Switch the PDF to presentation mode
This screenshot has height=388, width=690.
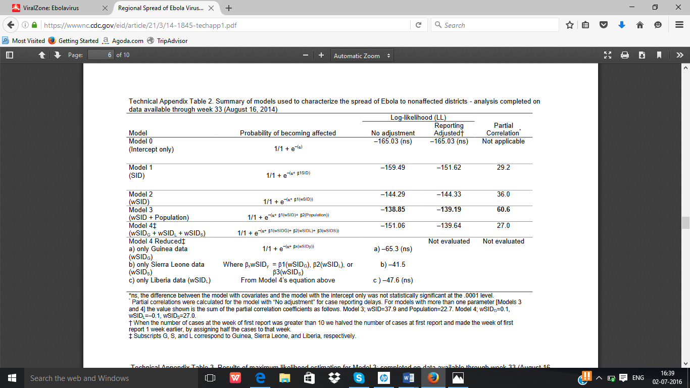[x=608, y=55]
